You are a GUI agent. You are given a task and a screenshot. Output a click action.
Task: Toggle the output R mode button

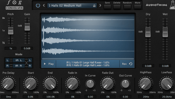coord(30,66)
